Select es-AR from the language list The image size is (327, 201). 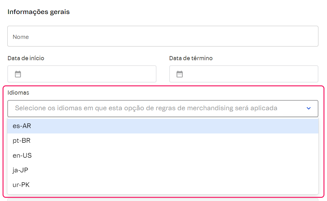[22, 126]
